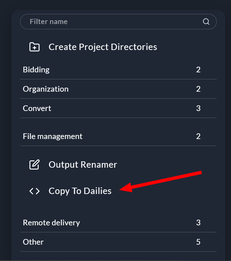Collapse the File management category

53,136
